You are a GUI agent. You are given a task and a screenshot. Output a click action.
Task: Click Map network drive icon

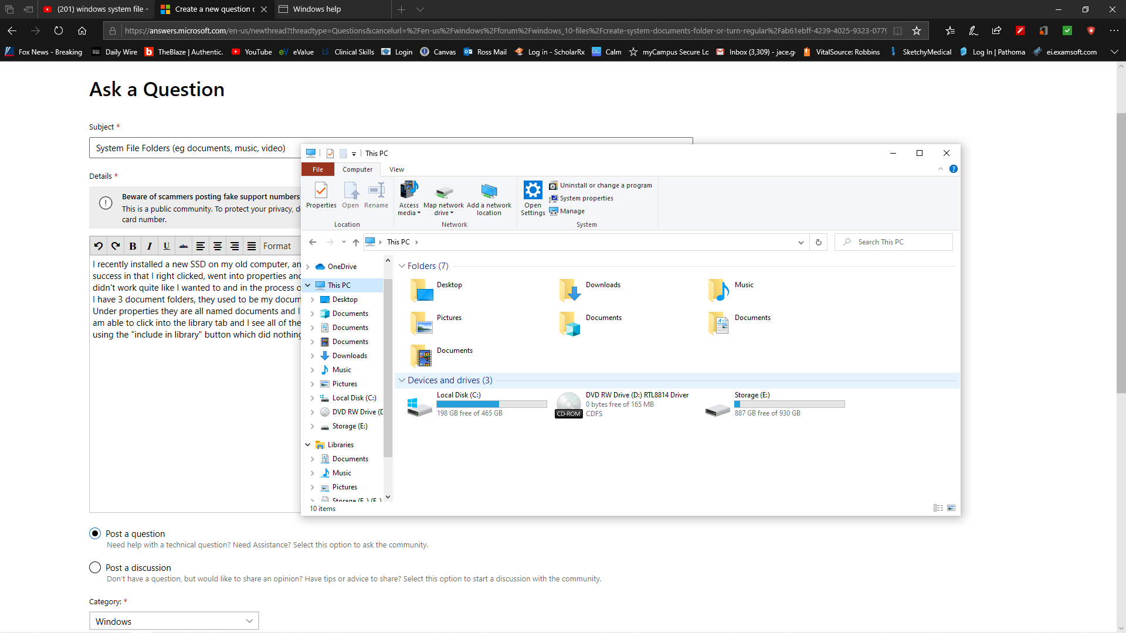pyautogui.click(x=444, y=198)
